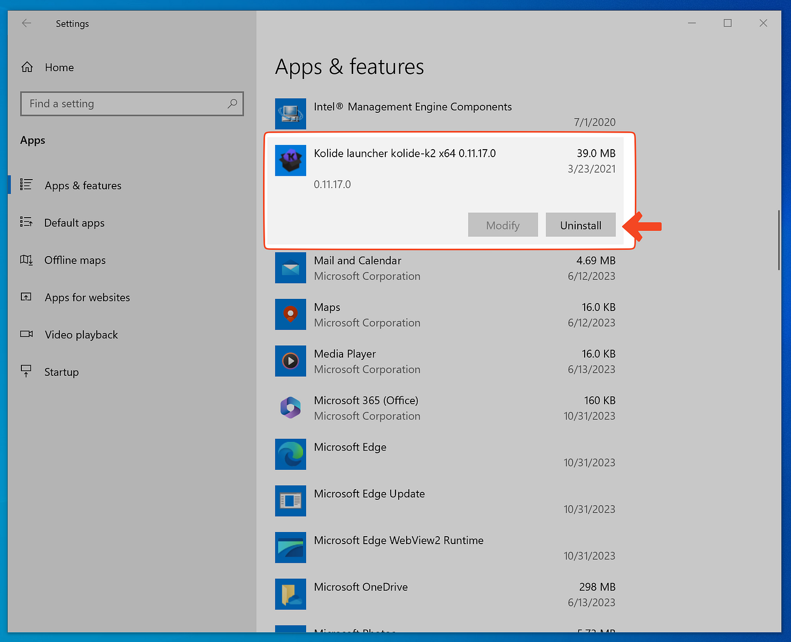Click the vertical scrollbar of the apps list
Image resolution: width=791 pixels, height=642 pixels.
[778, 241]
